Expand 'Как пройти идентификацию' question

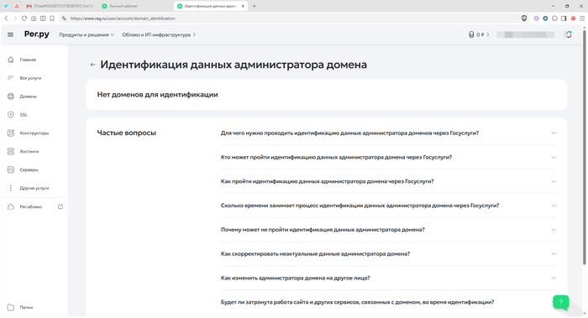(388, 181)
